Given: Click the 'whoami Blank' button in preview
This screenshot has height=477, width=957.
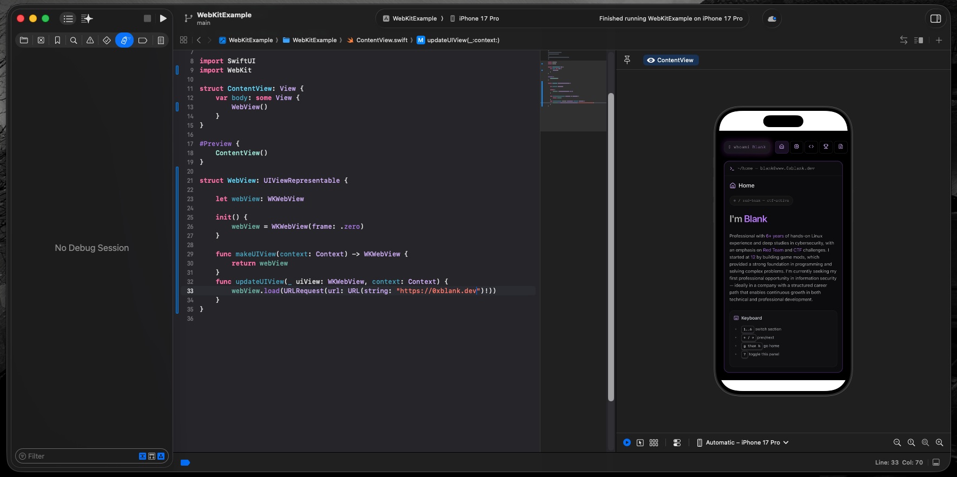Looking at the screenshot, I should coord(747,147).
